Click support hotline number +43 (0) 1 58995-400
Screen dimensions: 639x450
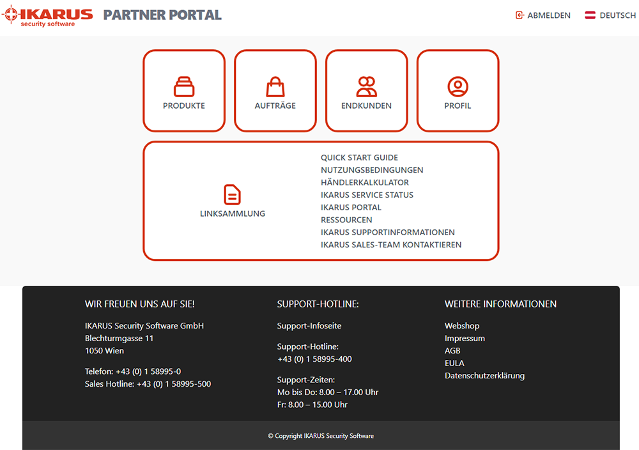coord(314,359)
